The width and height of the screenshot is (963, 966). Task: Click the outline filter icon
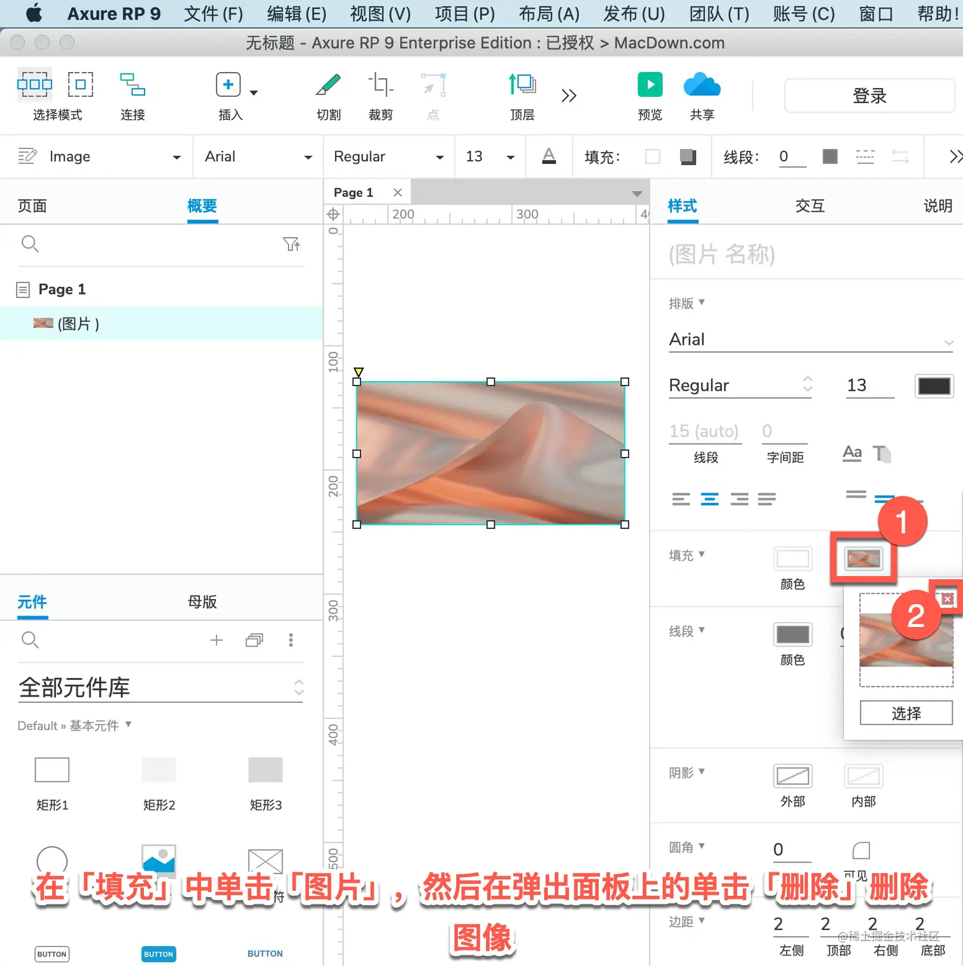coord(291,244)
